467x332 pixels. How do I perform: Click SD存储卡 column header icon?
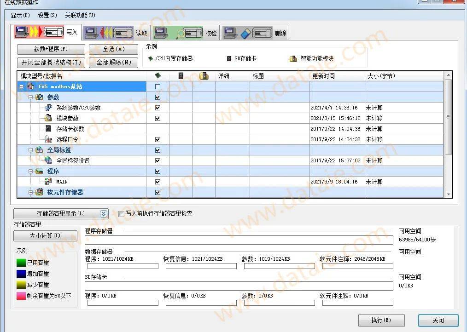(x=181, y=76)
